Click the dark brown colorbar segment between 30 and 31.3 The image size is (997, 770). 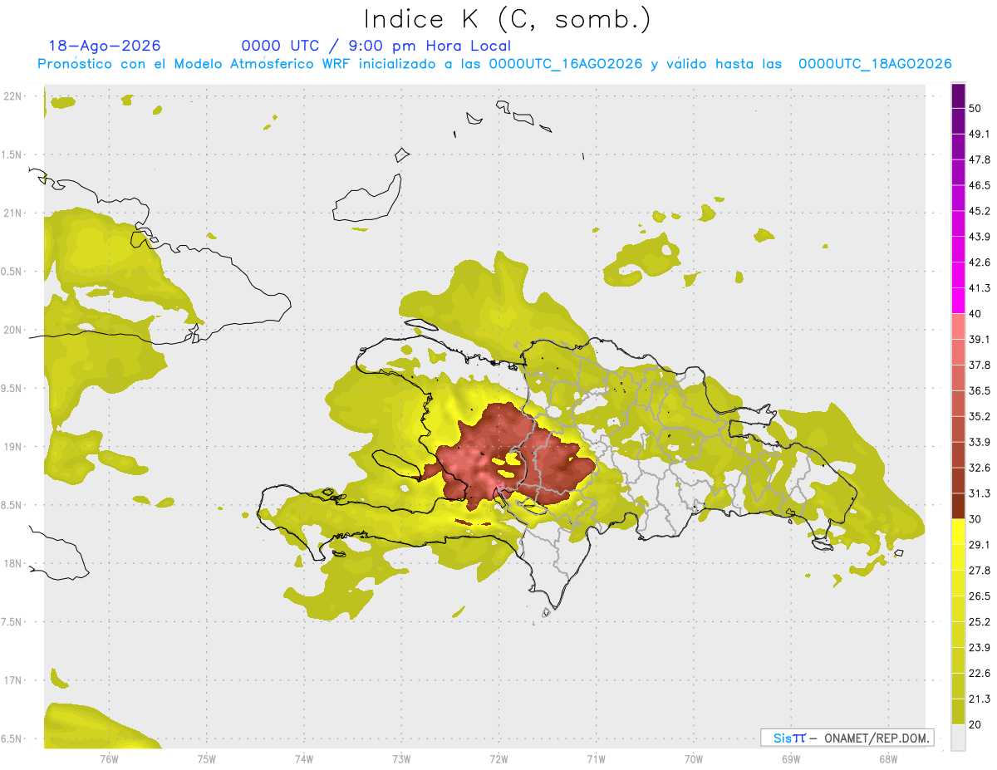point(958,506)
